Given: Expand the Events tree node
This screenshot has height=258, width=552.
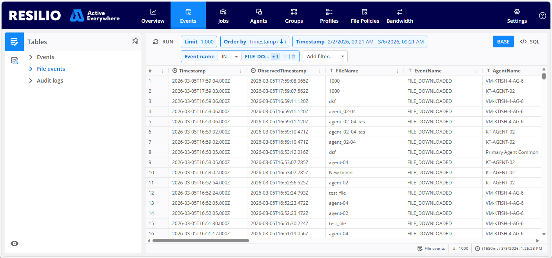Looking at the screenshot, I should (x=31, y=57).
